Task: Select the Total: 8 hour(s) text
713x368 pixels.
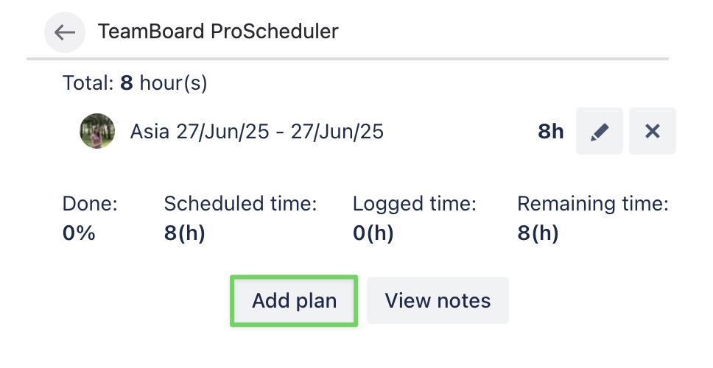Action: pos(135,83)
